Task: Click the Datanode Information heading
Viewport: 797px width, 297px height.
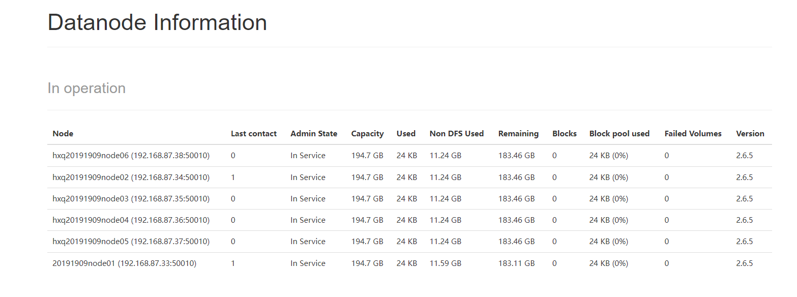Action: click(x=157, y=23)
